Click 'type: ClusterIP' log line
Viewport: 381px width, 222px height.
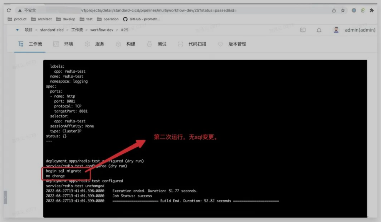tap(66, 131)
